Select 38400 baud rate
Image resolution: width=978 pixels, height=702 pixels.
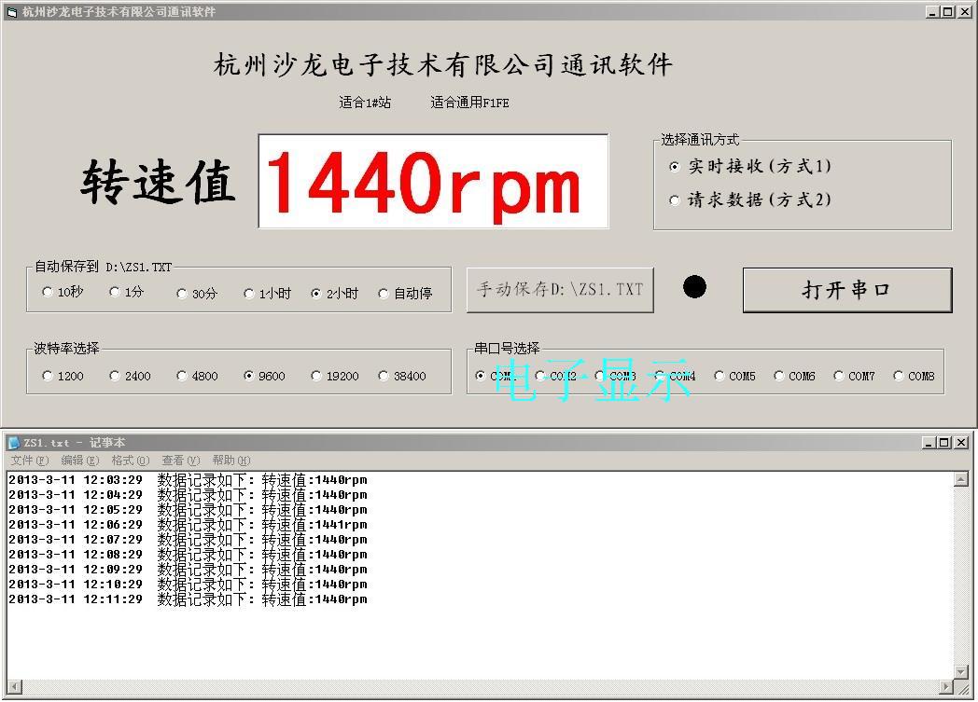383,376
